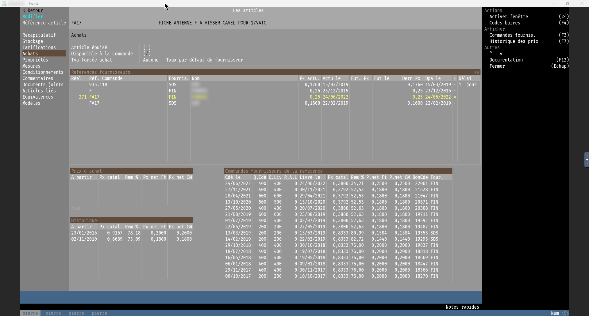Click the Tva forcée achat Aucune field
This screenshot has width=589, height=316.
point(151,60)
